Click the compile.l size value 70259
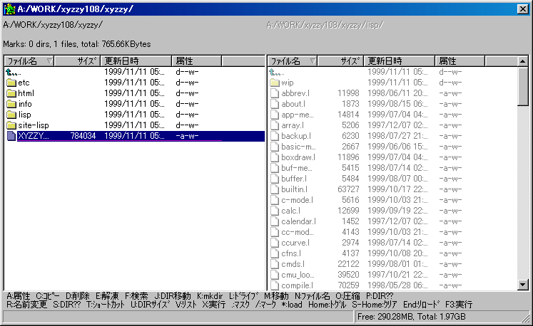 (348, 285)
